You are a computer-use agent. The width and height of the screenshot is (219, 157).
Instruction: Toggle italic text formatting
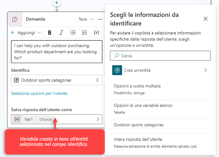pos(61,32)
